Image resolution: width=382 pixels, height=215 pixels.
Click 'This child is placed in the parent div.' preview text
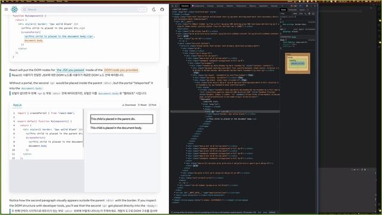113,119
